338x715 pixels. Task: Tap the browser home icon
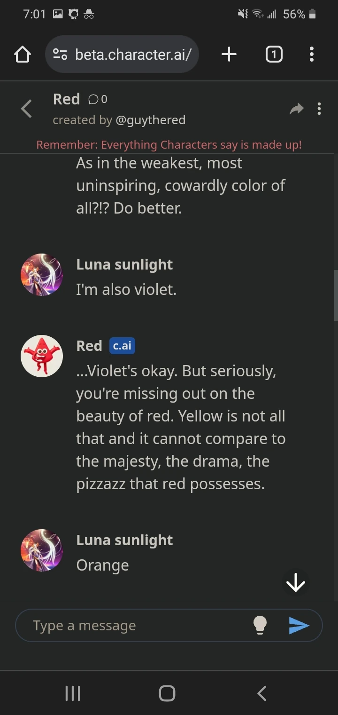pos(22,54)
